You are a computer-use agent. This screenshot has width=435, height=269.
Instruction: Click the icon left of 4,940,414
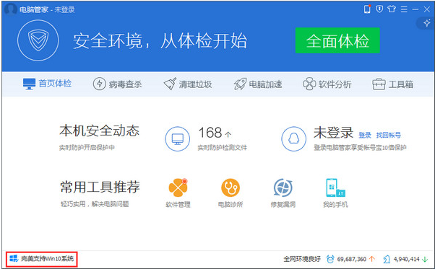(x=387, y=260)
